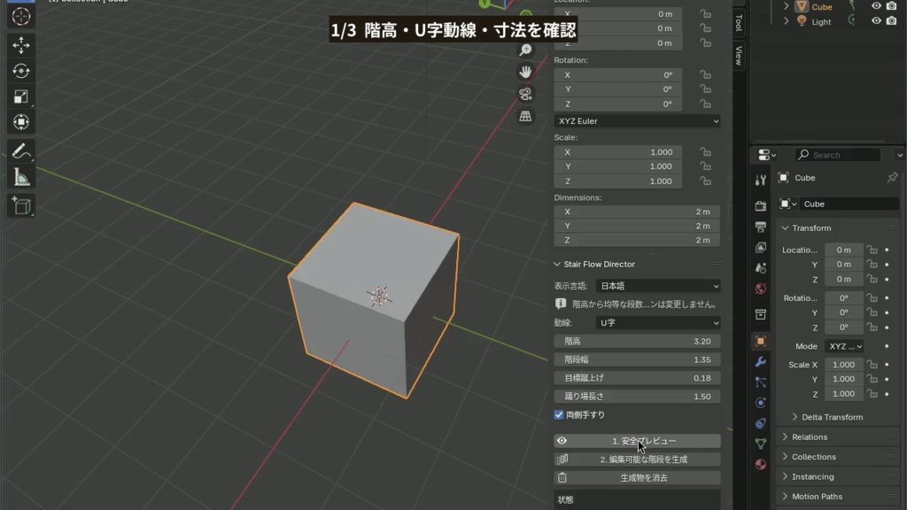The height and width of the screenshot is (510, 907).
Task: Switch to the Tool sidebar tab
Action: pyautogui.click(x=739, y=24)
